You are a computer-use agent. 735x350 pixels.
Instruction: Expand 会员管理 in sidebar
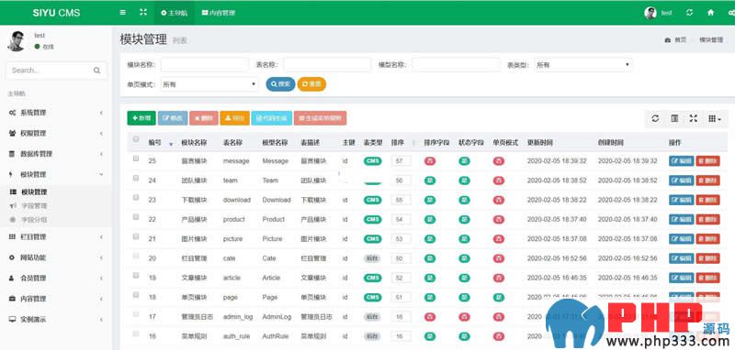[x=56, y=278]
